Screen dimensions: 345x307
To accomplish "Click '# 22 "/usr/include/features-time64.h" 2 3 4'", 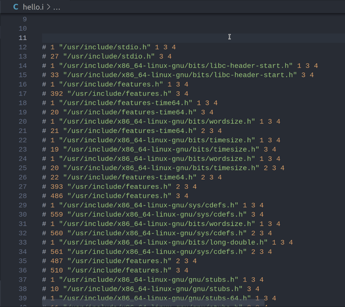I will (x=132, y=177).
